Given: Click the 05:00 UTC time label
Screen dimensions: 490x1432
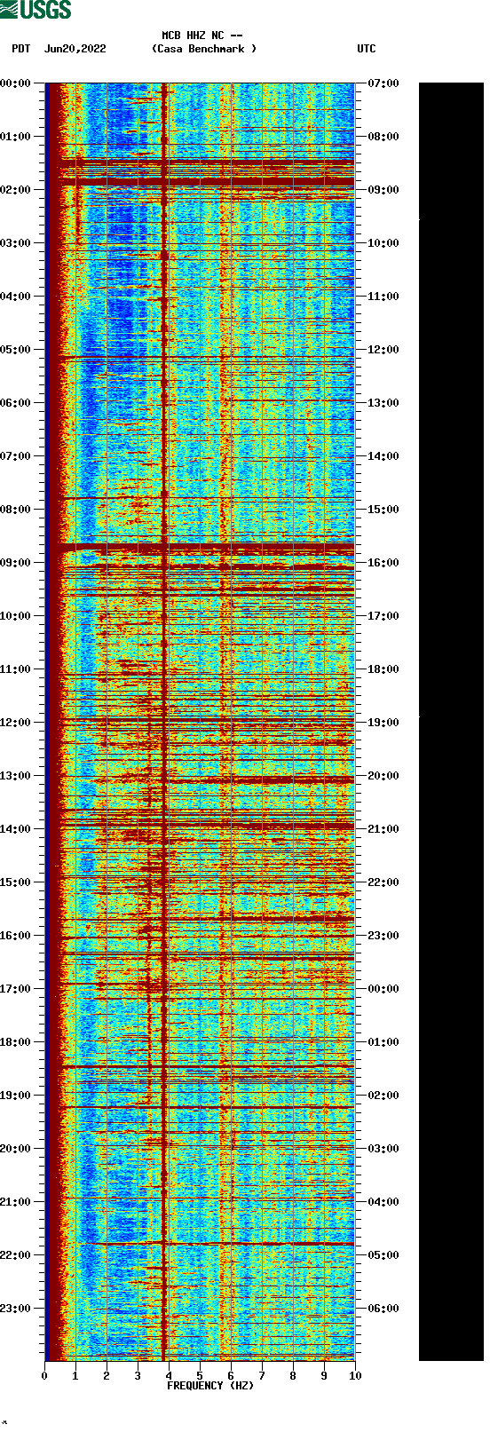Looking at the screenshot, I should pos(383,1255).
